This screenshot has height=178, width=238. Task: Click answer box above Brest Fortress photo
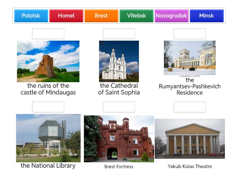coord(119,107)
